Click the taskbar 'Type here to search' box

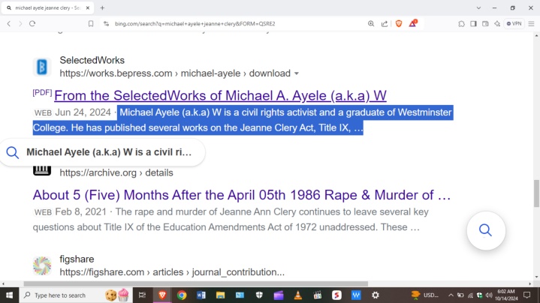pos(76,295)
